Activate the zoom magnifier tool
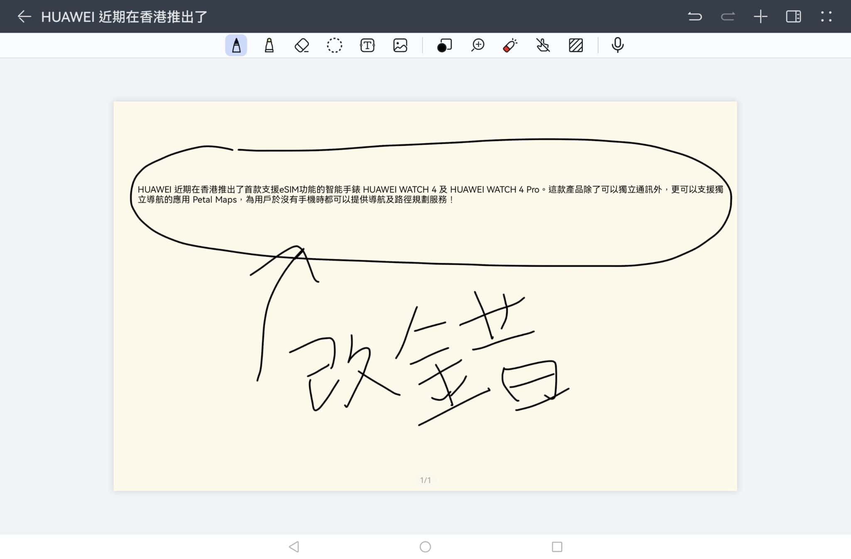The width and height of the screenshot is (851, 559). 477,46
